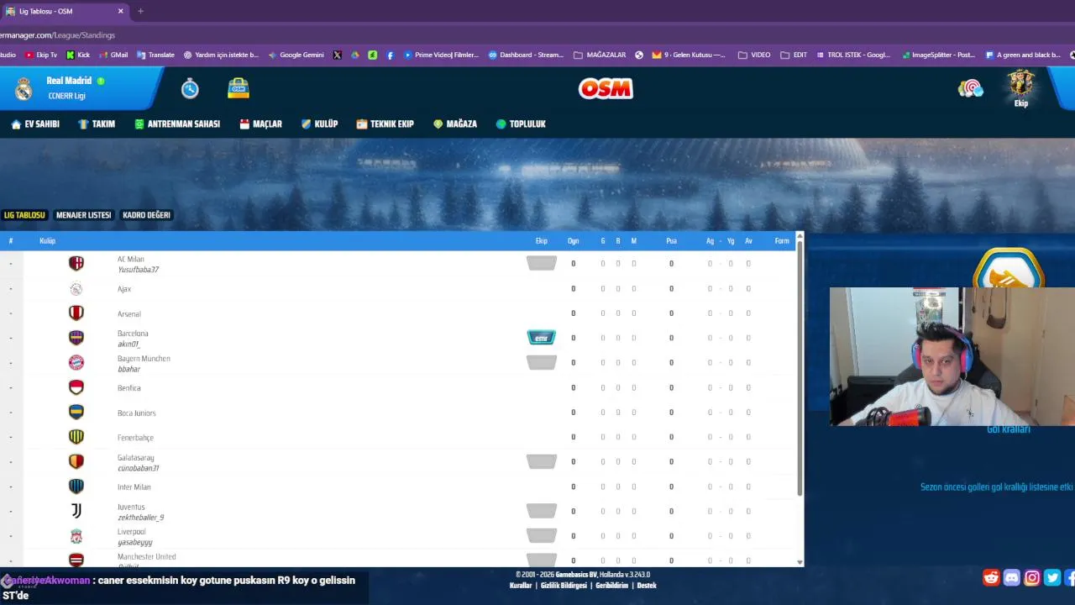Open the Kurallar footer link
This screenshot has width=1075, height=605.
(x=521, y=586)
